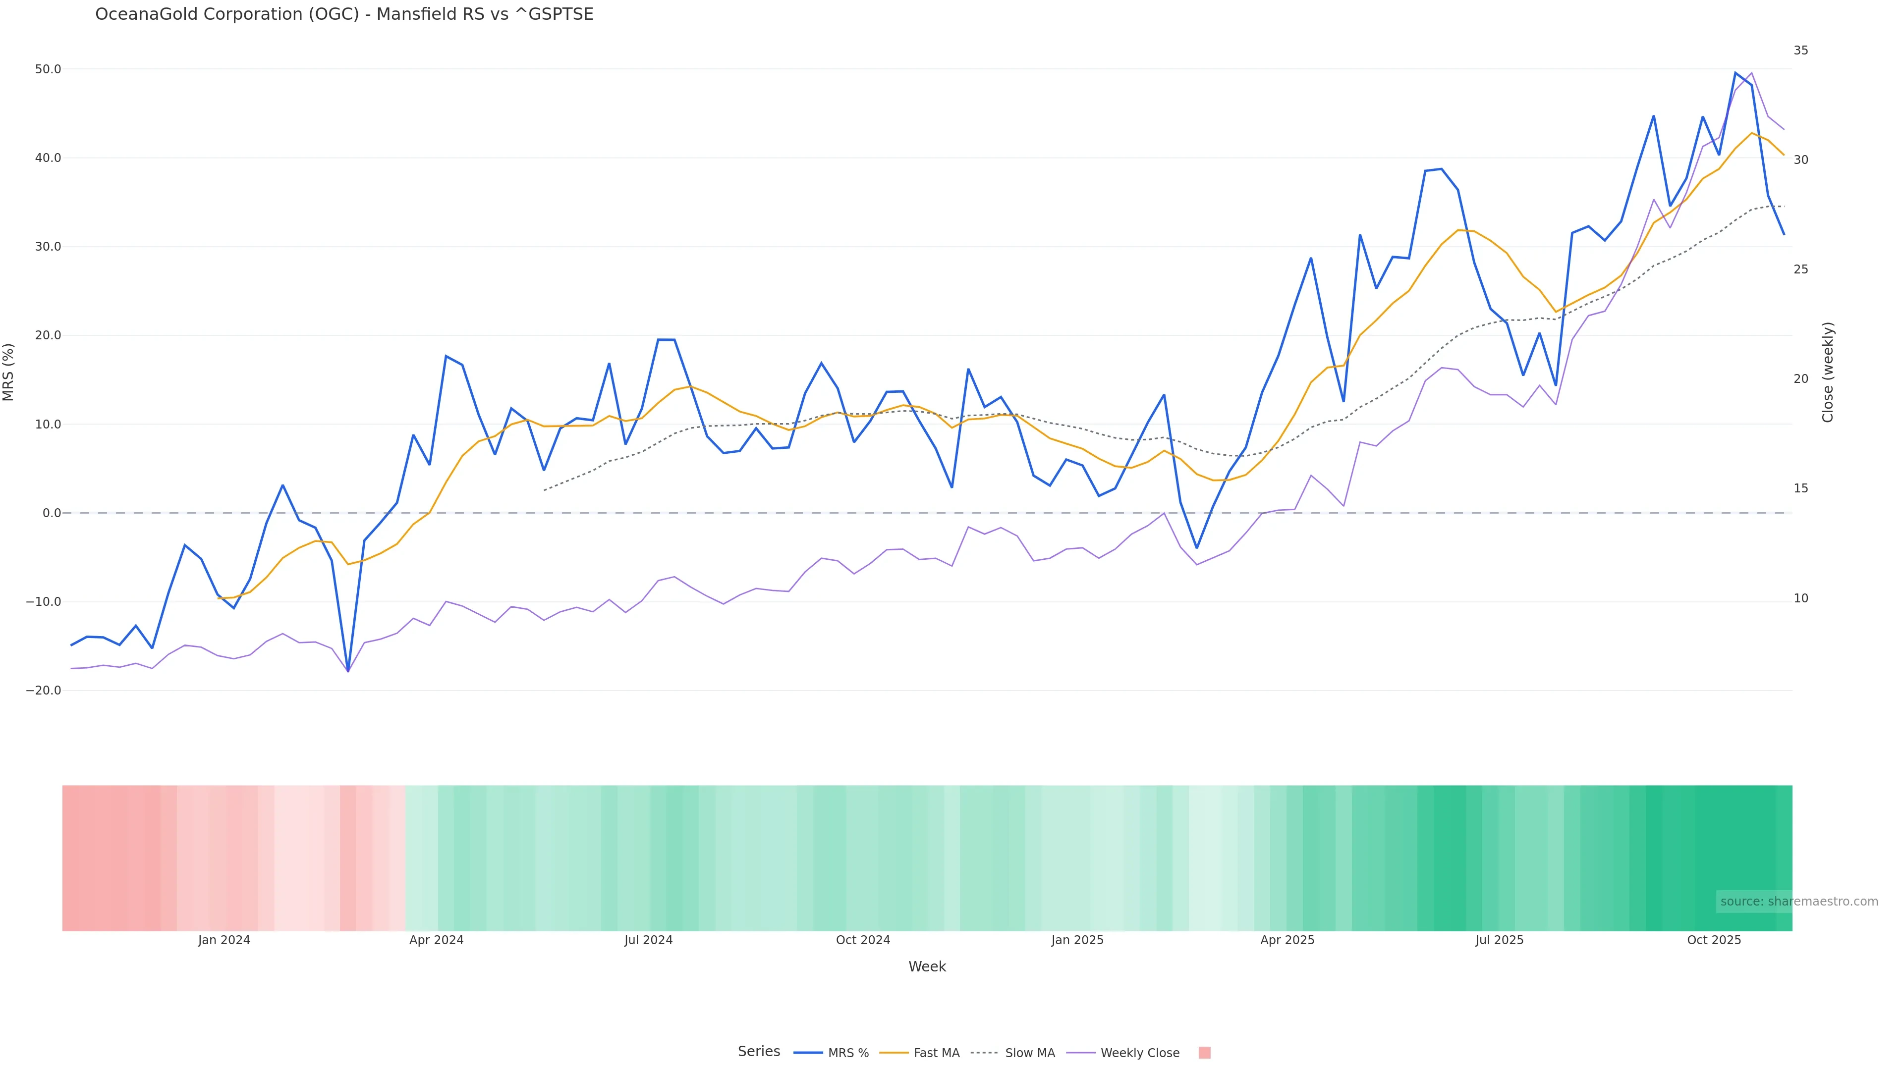This screenshot has height=1070, width=1903.
Task: Click the pink legend color swatch
Action: point(1204,1053)
